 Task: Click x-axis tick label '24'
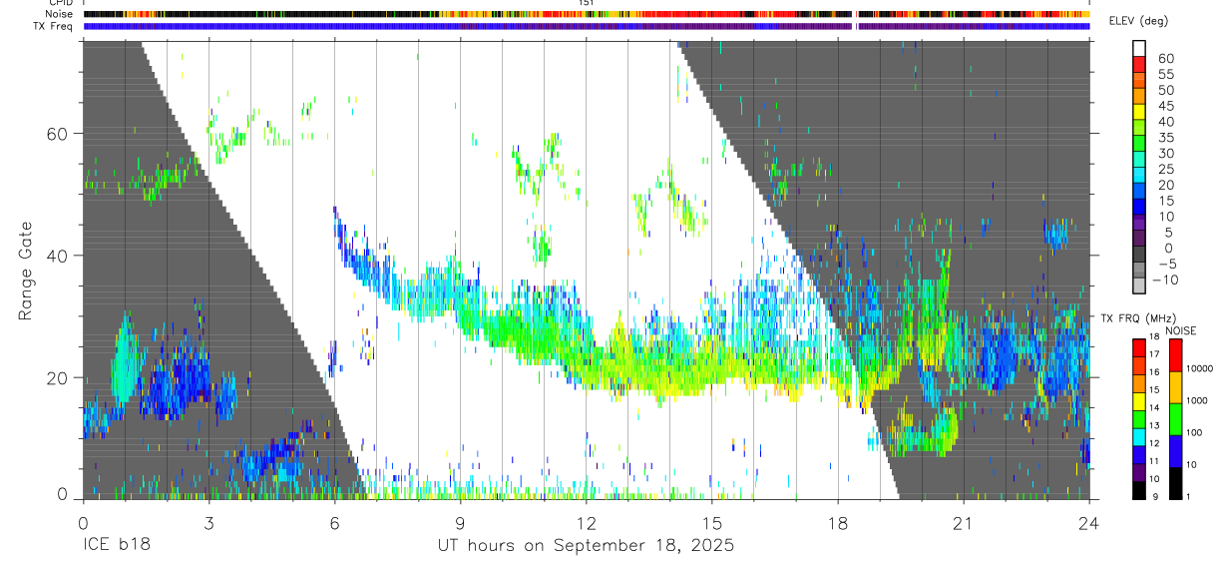(1088, 521)
